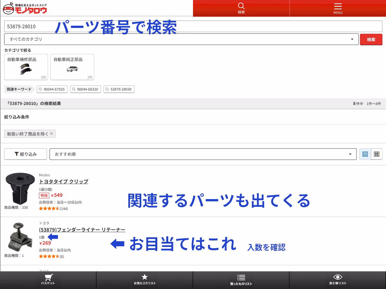
Task: Switch to list view layout
Action: [365, 154]
